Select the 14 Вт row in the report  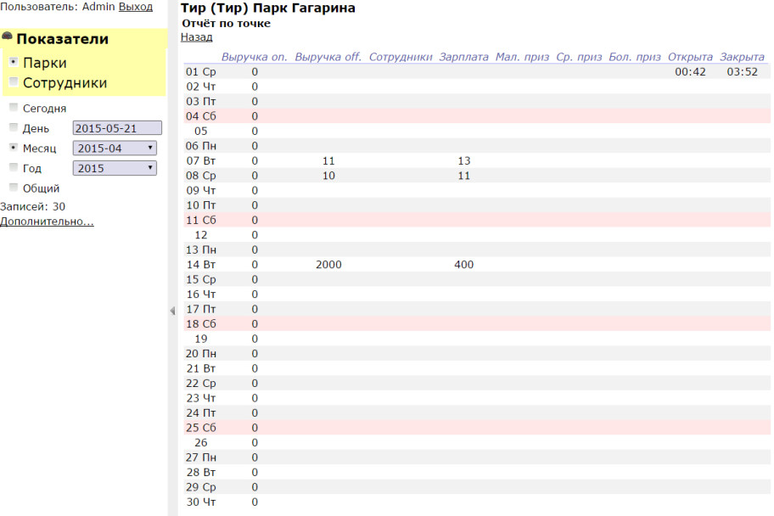point(201,265)
